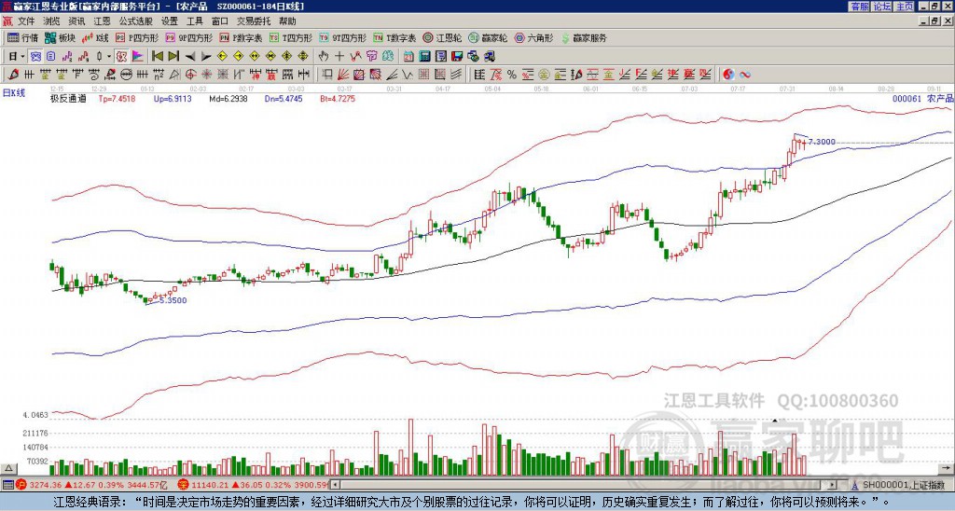Image resolution: width=955 pixels, height=511 pixels.
Task: Open the 赢家轮 wheel tool
Action: 488,37
